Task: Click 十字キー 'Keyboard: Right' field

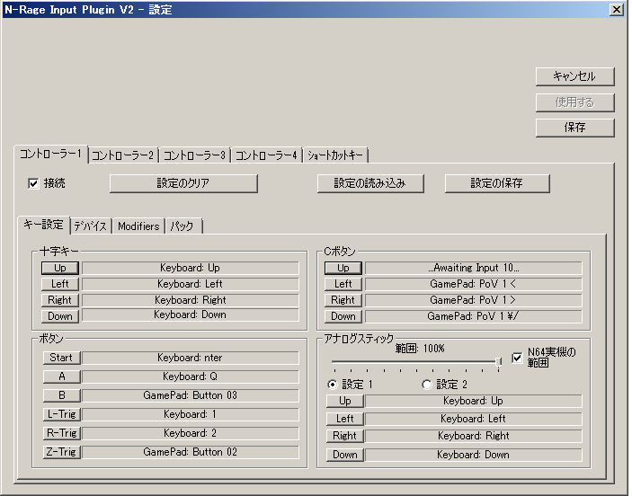Action: coord(191,300)
